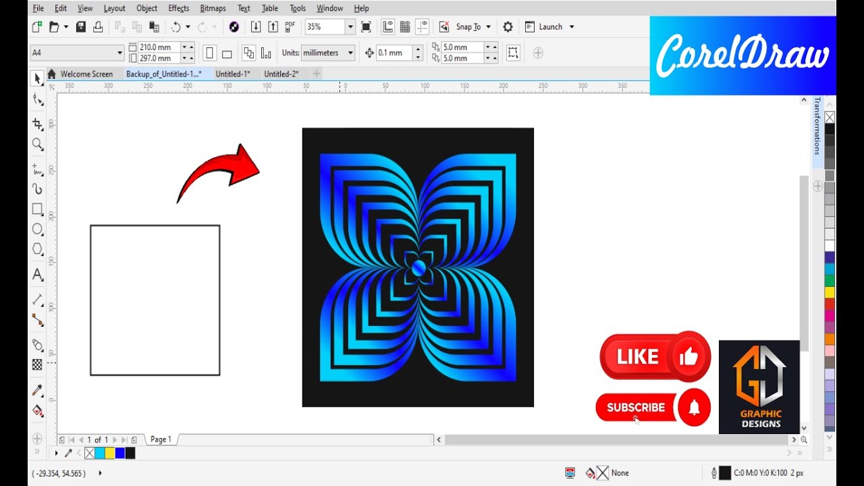This screenshot has width=864, height=486.
Task: Toggle Show Grid
Action: (405, 27)
